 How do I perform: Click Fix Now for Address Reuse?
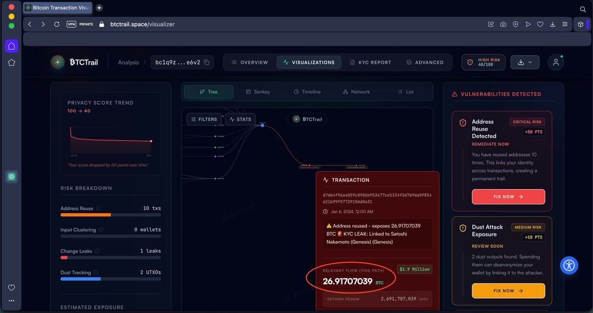(508, 197)
